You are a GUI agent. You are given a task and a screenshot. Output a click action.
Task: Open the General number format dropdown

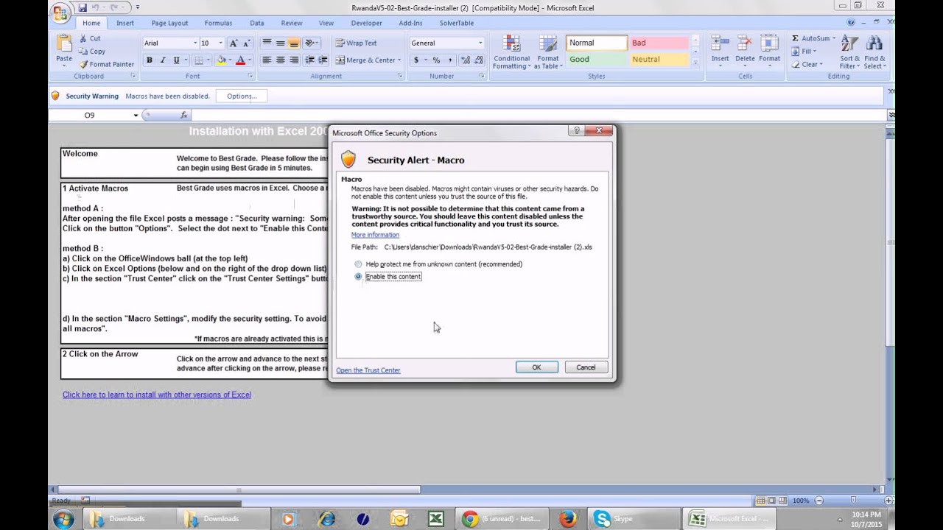point(480,43)
